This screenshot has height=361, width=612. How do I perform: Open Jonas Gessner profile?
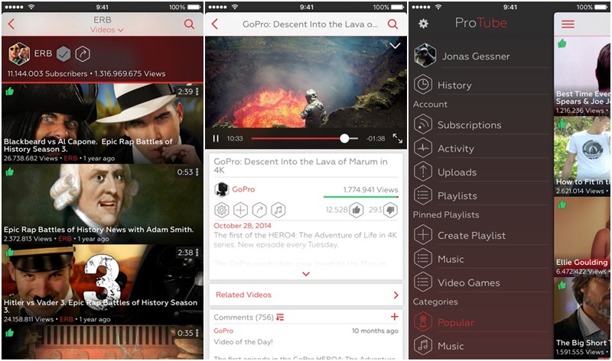(x=481, y=56)
